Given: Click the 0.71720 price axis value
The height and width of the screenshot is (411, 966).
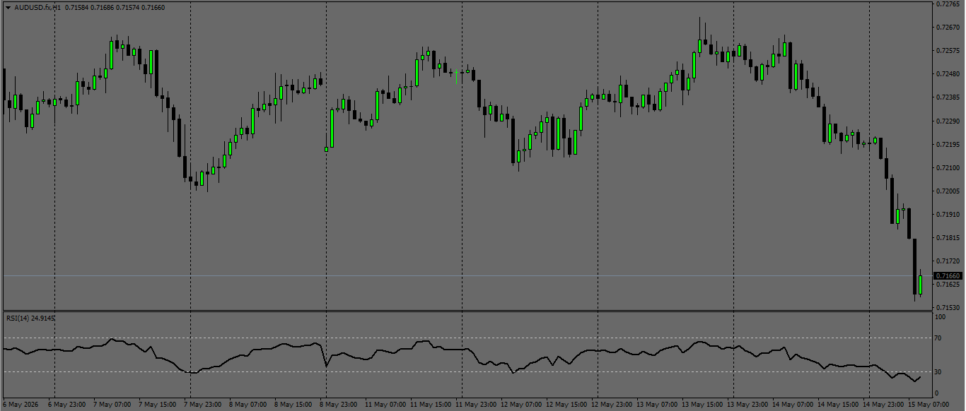Looking at the screenshot, I should click(x=947, y=261).
